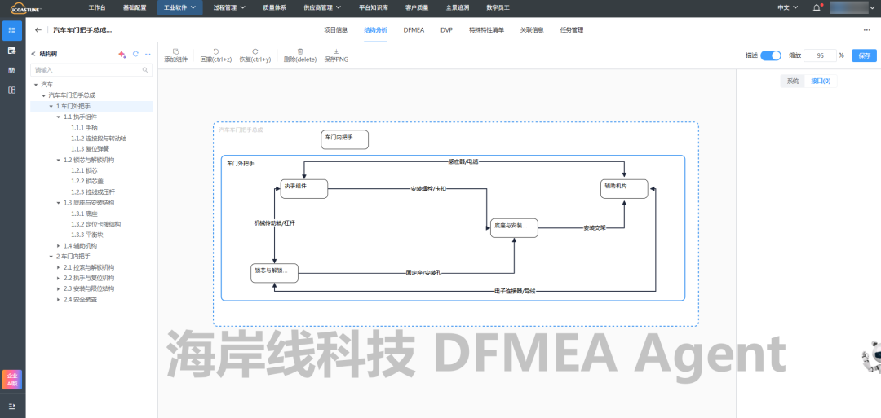Click the 安装螺栓/卡扣 connector label

pos(429,188)
